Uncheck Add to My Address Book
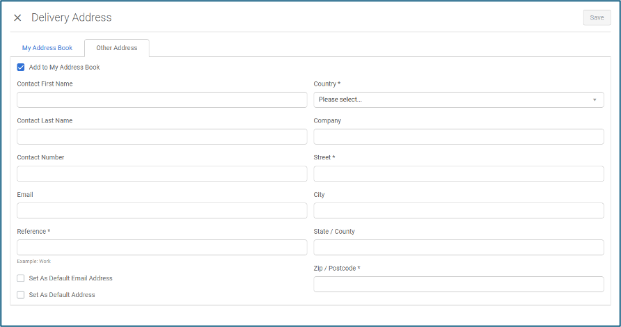The height and width of the screenshot is (327, 621). (21, 67)
